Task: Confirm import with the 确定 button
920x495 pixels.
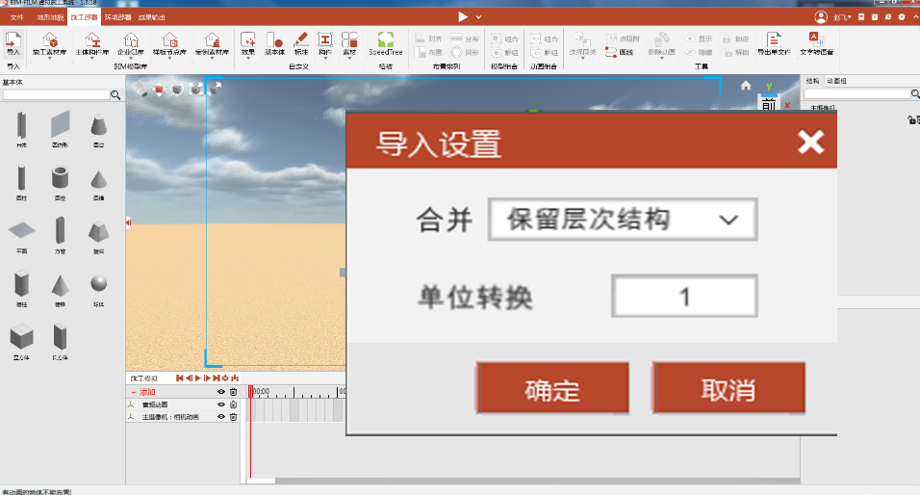Action: click(x=552, y=388)
